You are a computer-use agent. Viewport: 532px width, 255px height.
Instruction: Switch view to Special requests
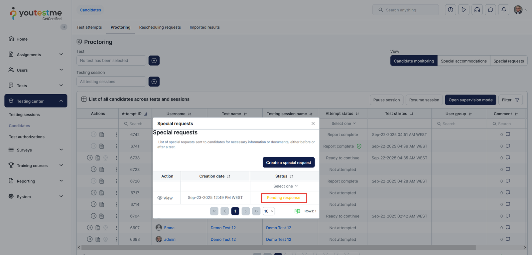tap(508, 61)
